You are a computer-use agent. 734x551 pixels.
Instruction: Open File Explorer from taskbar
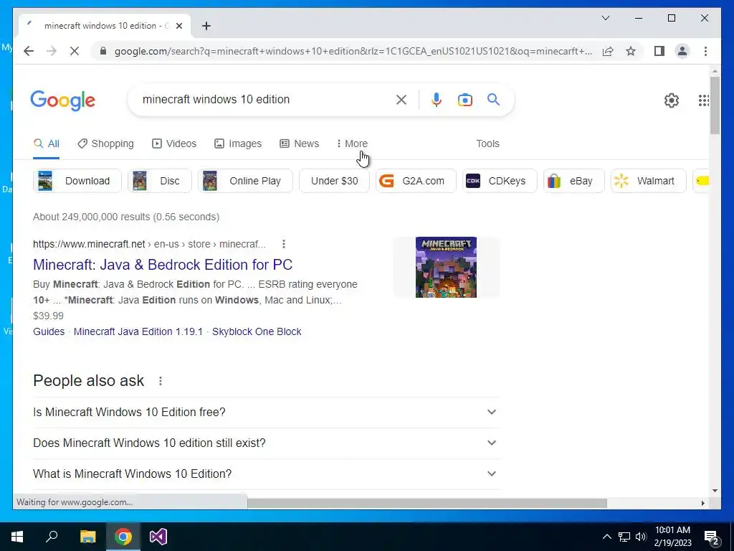[x=88, y=537]
